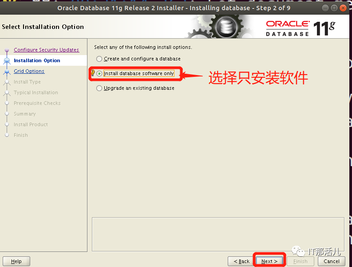Click the empty message box area
Screen dimensions: 352x267
pos(218,235)
